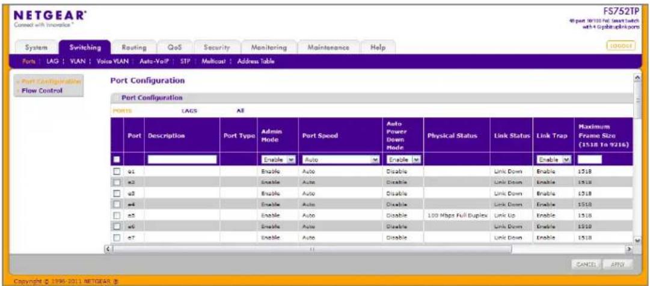Click page scrollbar up arrow

coord(637,78)
